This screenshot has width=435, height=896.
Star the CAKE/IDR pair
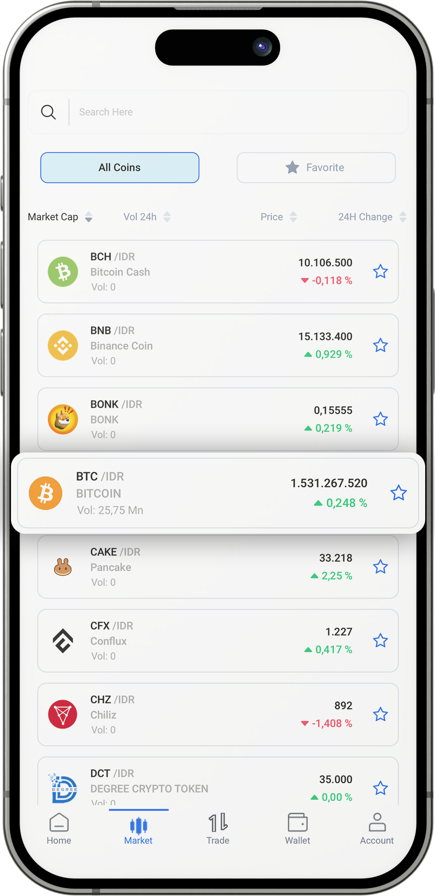(380, 567)
